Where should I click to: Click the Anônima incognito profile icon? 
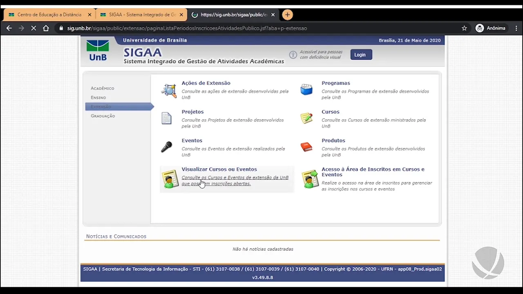tap(480, 28)
